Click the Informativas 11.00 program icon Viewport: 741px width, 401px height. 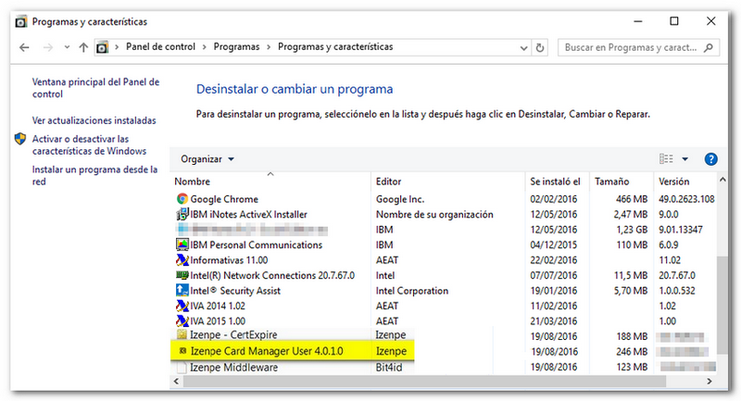[x=182, y=260]
